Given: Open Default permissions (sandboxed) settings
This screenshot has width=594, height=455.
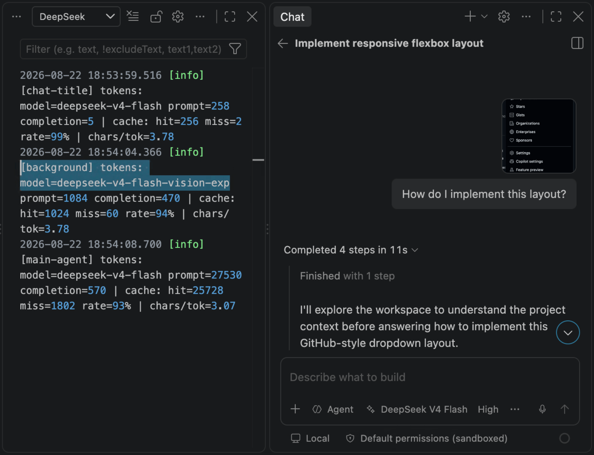Looking at the screenshot, I should 426,438.
